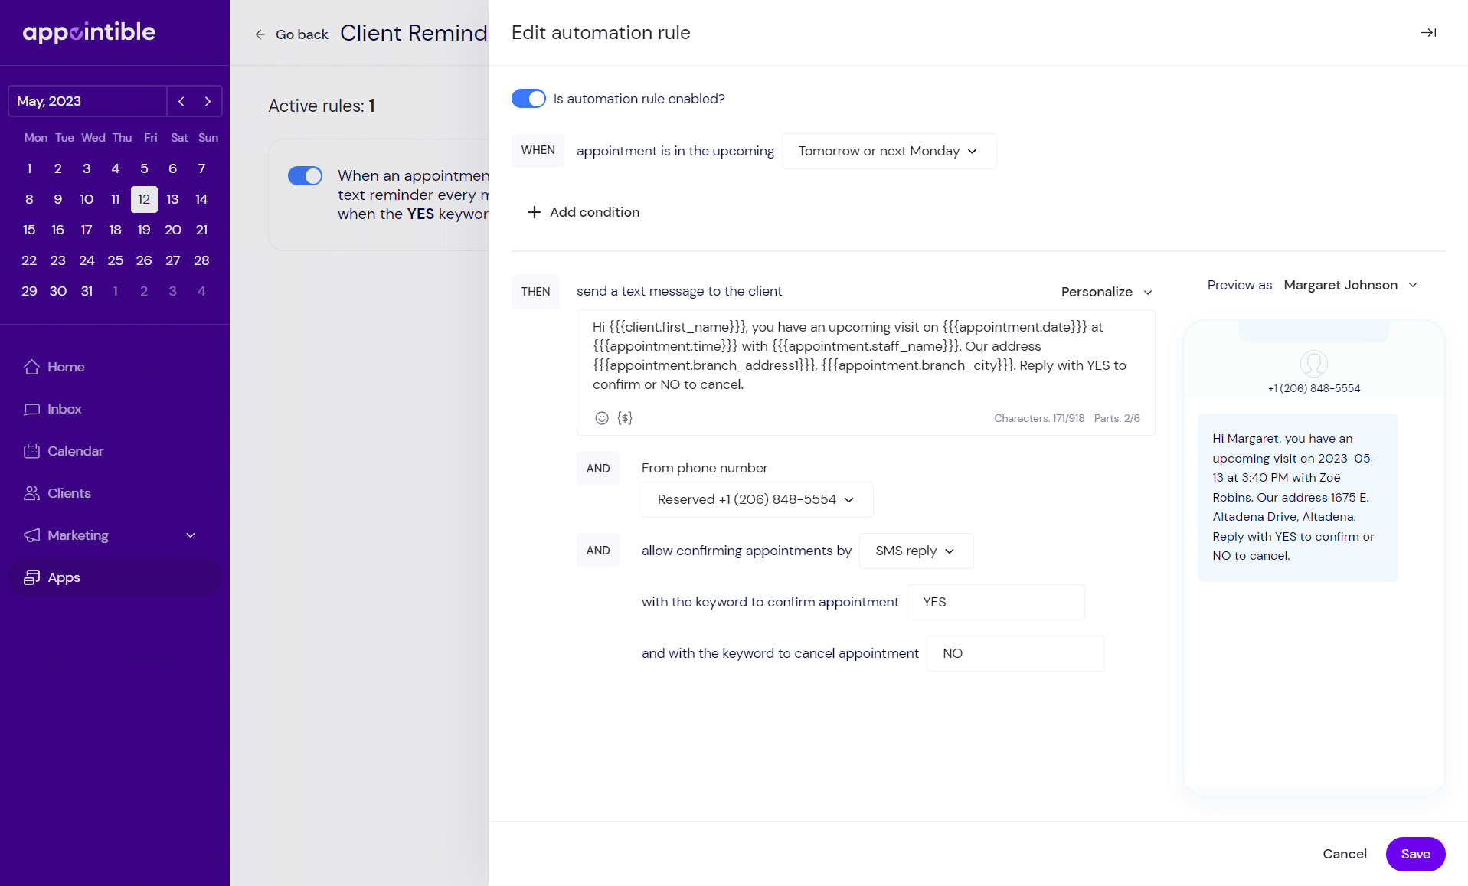Viewport: 1468px width, 886px height.
Task: Open the 'Tomorrow or next Monday' dropdown
Action: point(888,151)
